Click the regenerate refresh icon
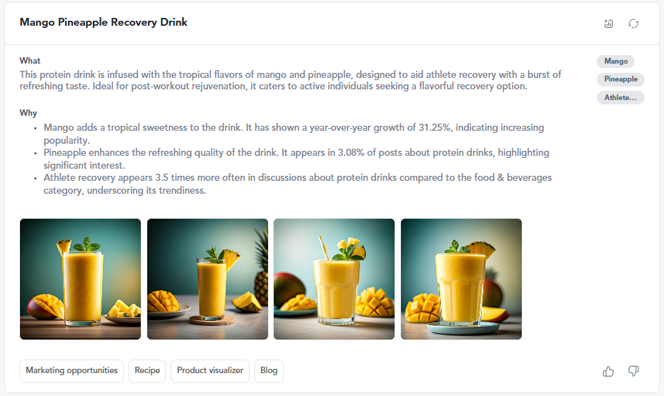The height and width of the screenshot is (396, 664). (633, 24)
